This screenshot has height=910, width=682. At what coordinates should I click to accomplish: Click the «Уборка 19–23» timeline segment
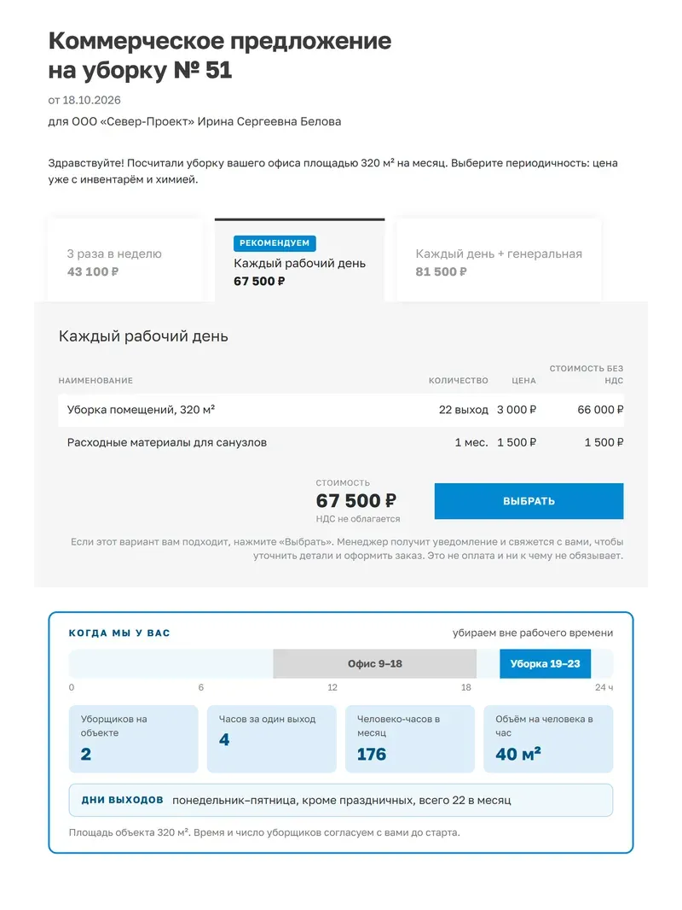[546, 663]
